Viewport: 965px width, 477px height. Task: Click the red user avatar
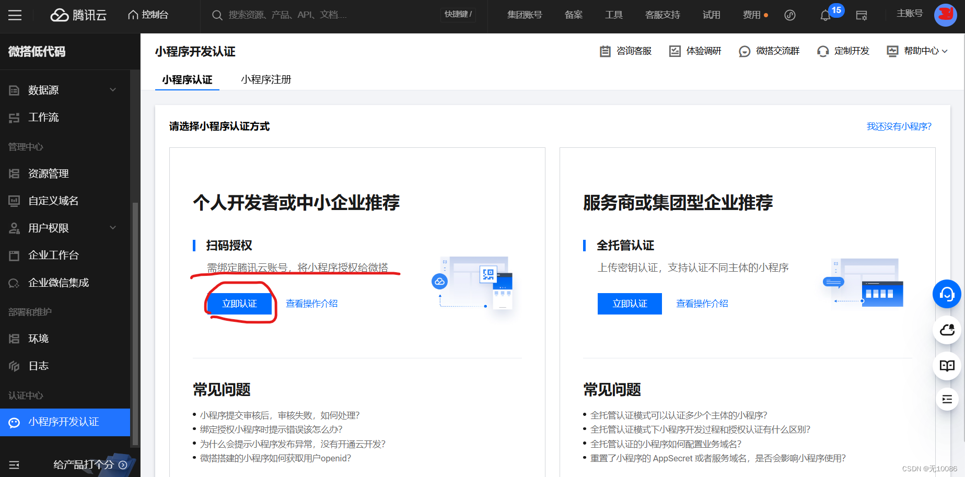coord(945,15)
